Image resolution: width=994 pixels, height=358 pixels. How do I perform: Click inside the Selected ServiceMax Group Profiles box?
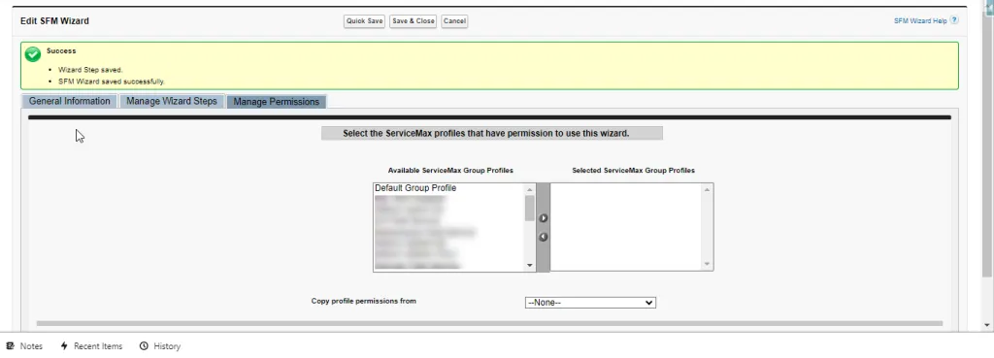coord(626,227)
